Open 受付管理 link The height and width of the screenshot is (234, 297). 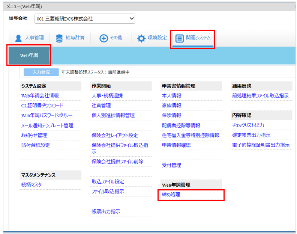(172, 165)
